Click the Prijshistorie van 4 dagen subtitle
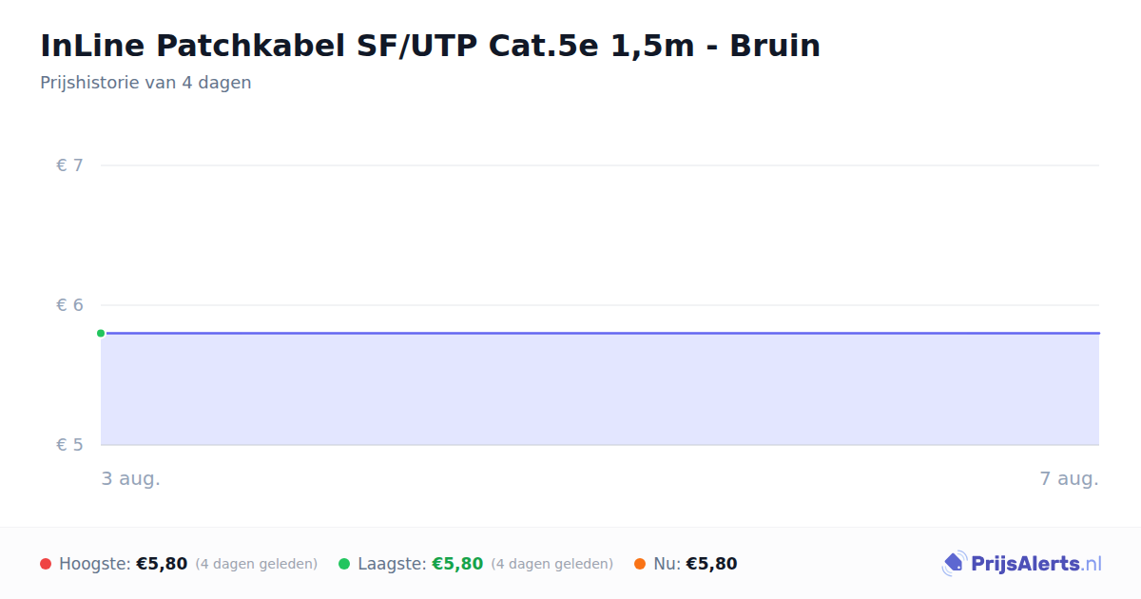The width and height of the screenshot is (1141, 599). pyautogui.click(x=145, y=83)
